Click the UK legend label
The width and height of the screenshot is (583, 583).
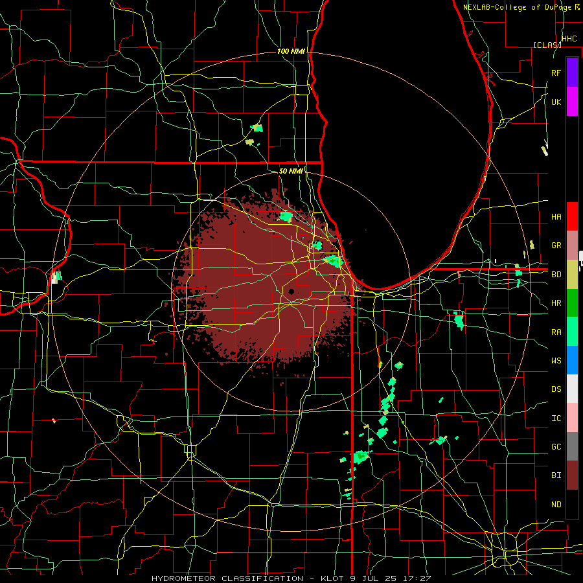pyautogui.click(x=556, y=102)
